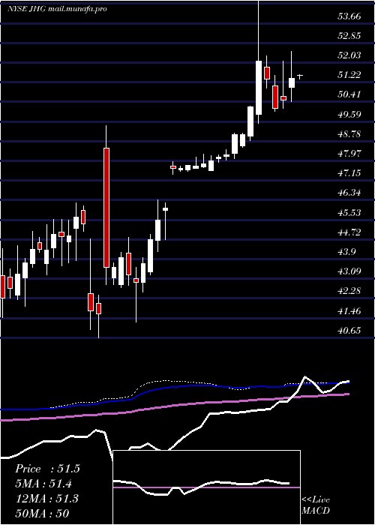The height and width of the screenshot is (525, 375).
Task: Click the 52.85 price axis label
Action: (349, 35)
